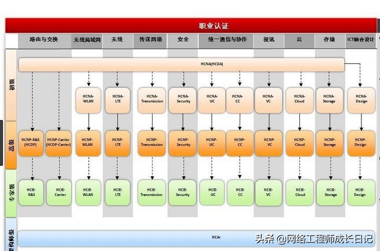Click the 无线 column header
The width and height of the screenshot is (380, 251).
coord(118,41)
